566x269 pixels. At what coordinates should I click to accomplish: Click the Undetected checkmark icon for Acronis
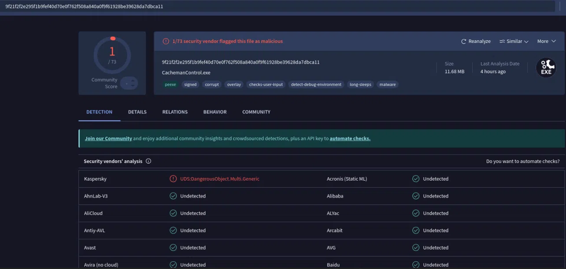click(x=416, y=179)
